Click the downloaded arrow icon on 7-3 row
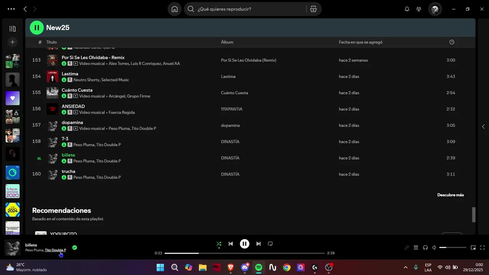The width and height of the screenshot is (489, 275). (64, 145)
